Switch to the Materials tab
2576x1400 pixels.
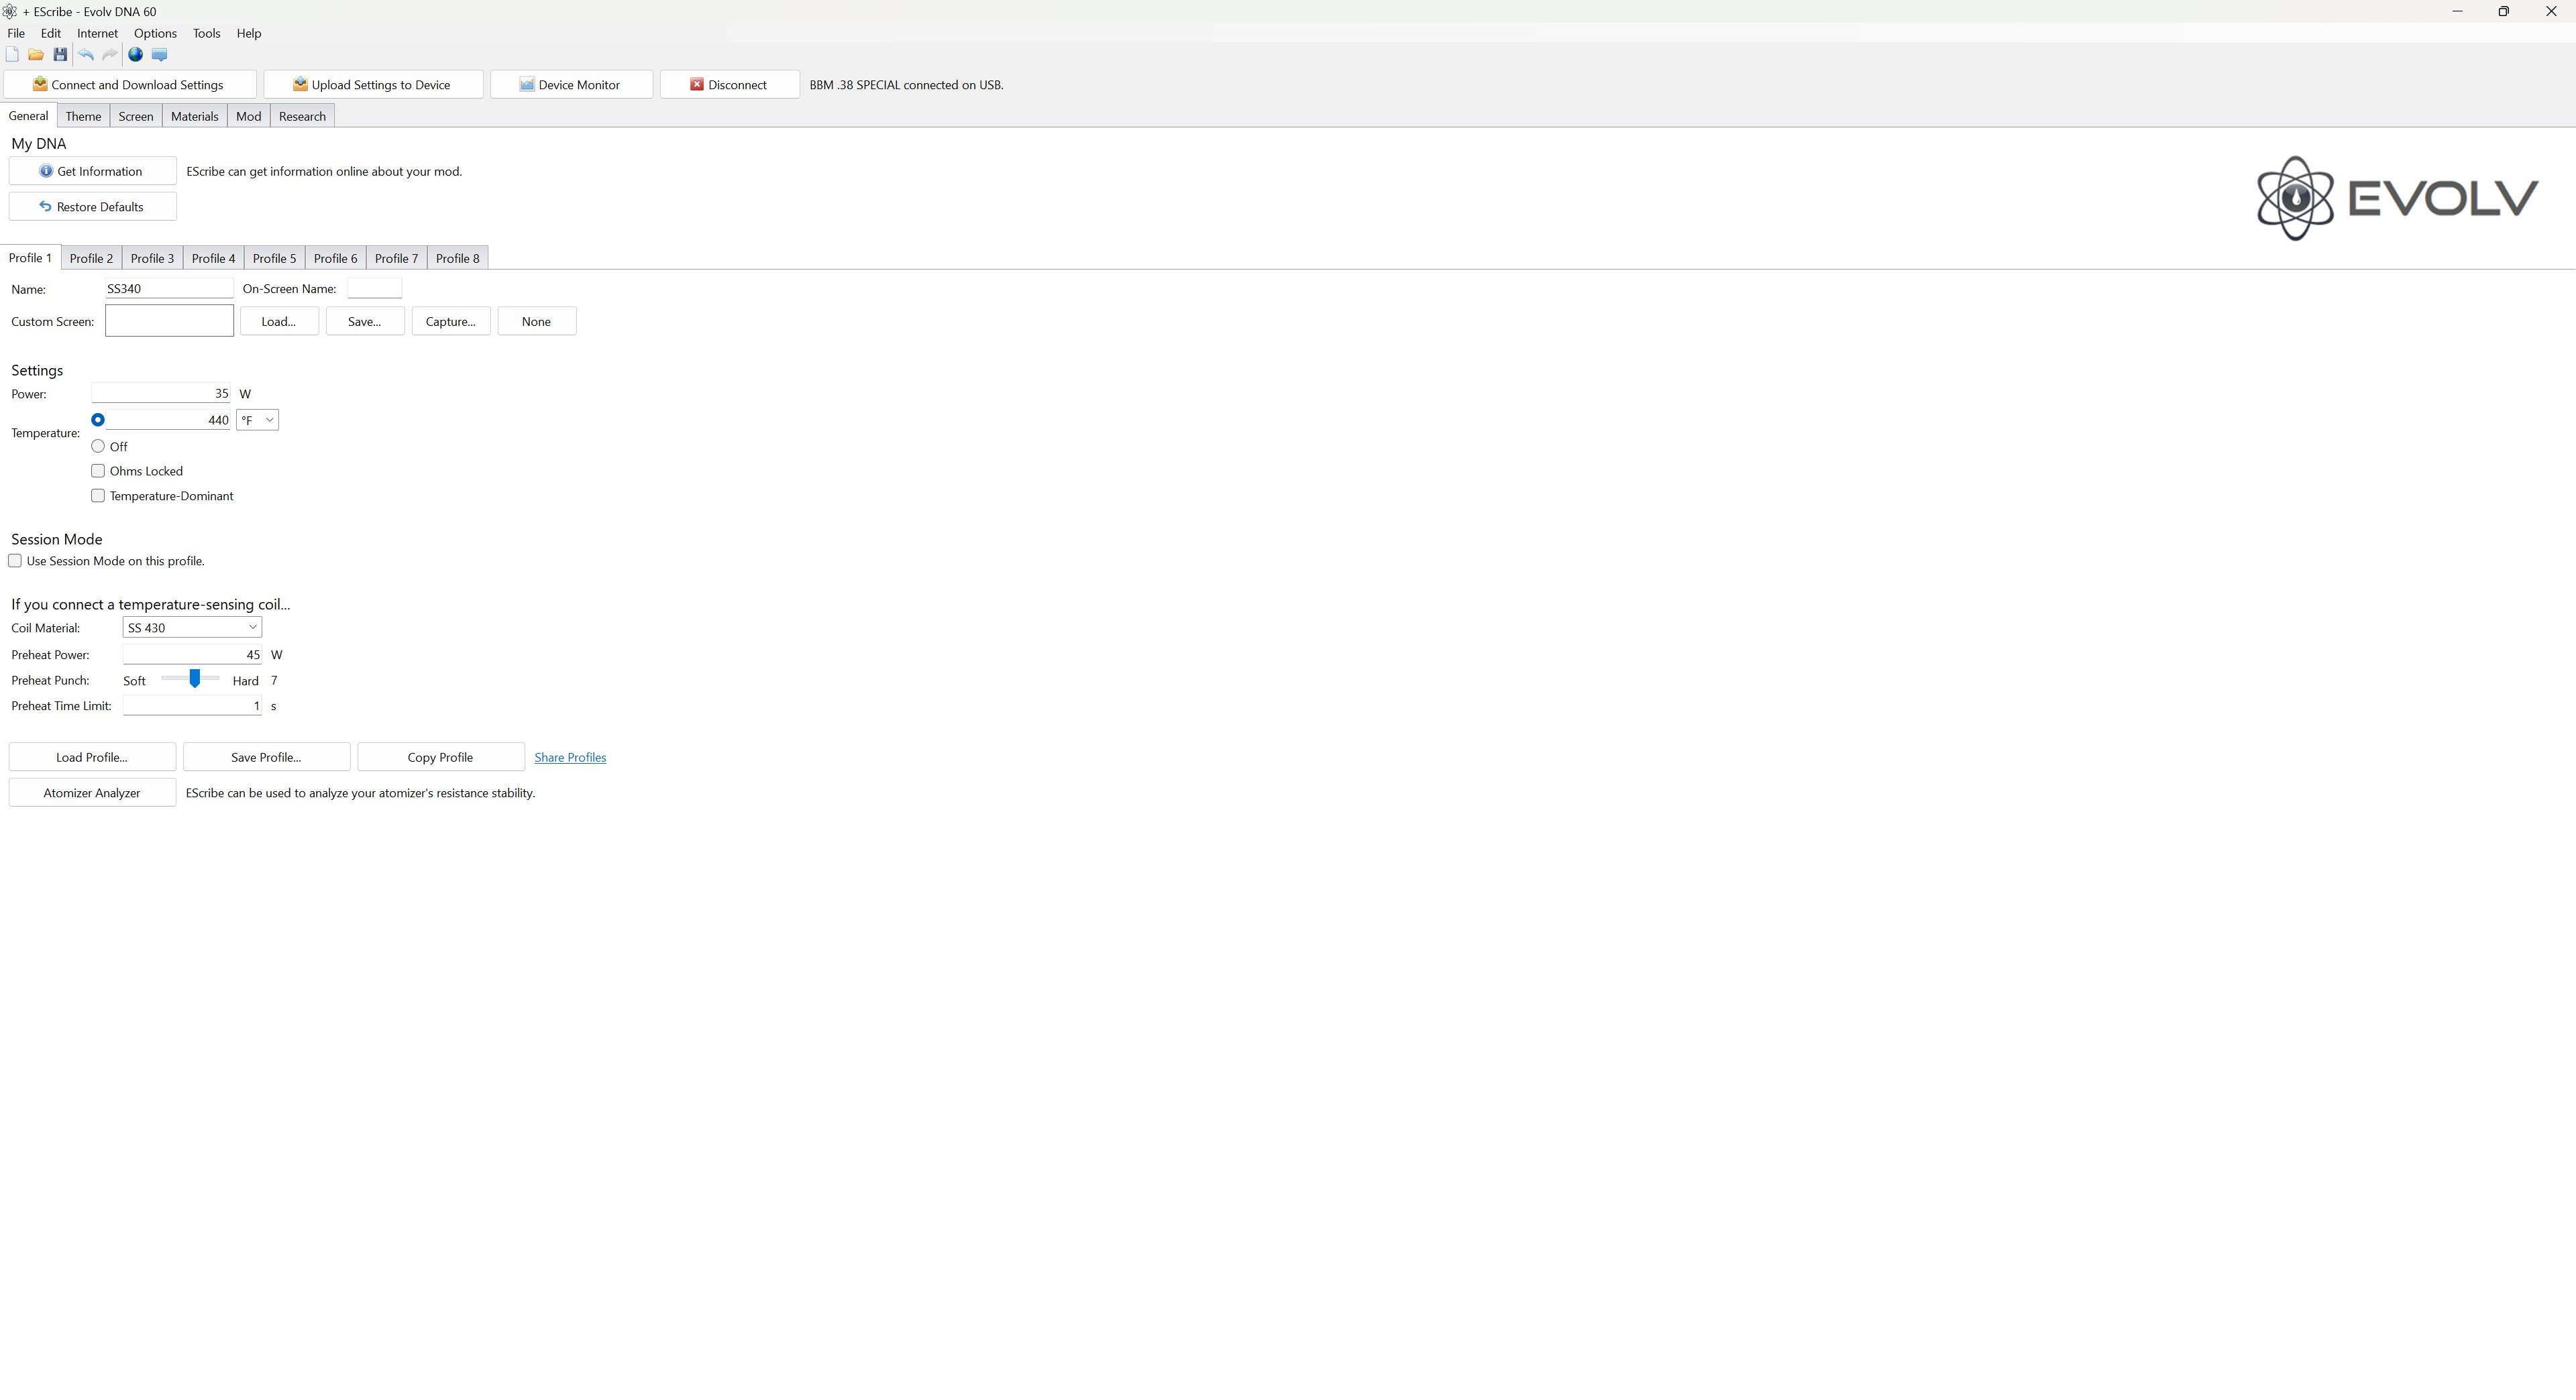(194, 117)
